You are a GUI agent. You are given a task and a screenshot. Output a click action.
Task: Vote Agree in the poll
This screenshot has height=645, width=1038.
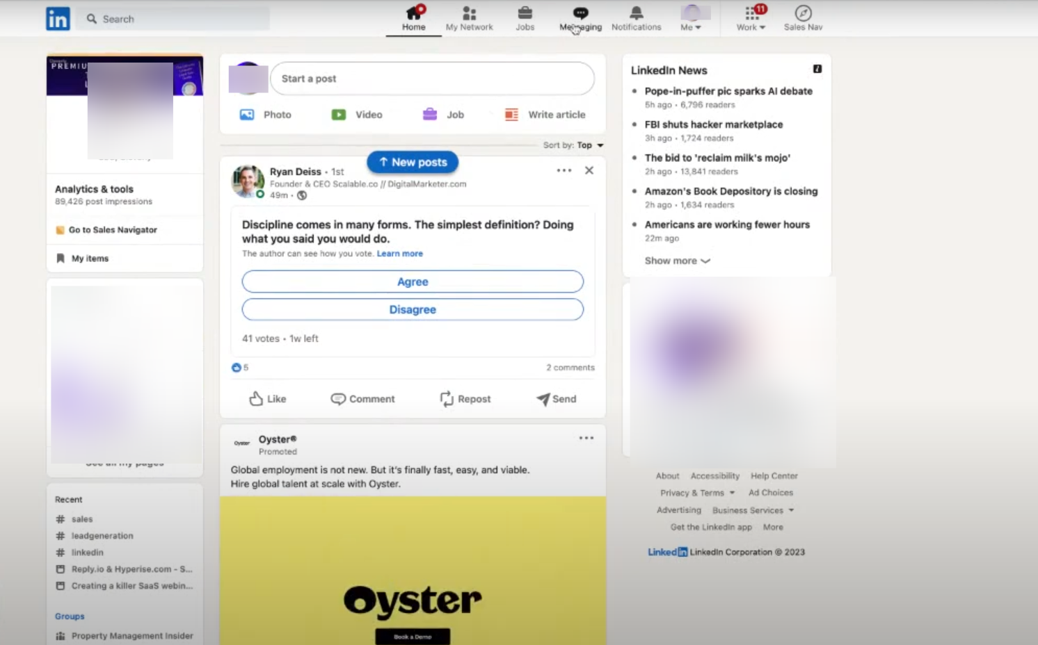pos(413,281)
